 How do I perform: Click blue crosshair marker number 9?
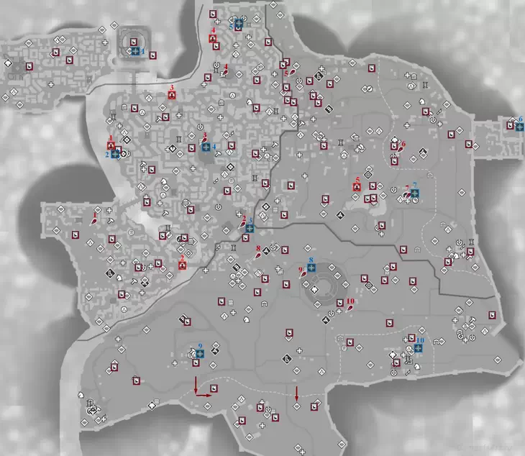200,354
